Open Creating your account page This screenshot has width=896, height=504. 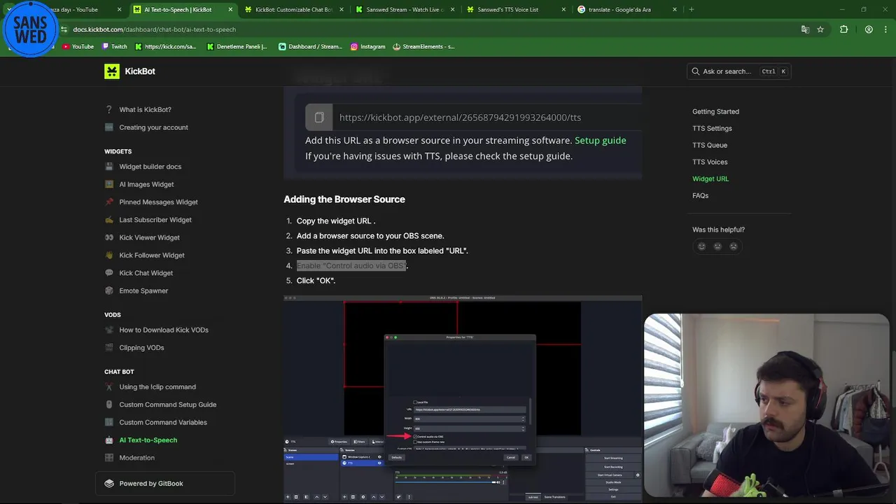[x=153, y=127]
